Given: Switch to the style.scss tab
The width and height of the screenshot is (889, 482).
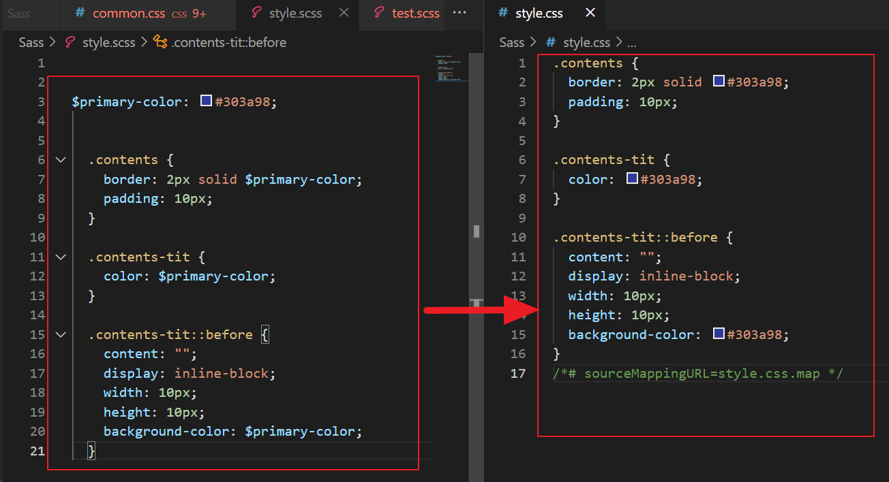Looking at the screenshot, I should tap(297, 13).
